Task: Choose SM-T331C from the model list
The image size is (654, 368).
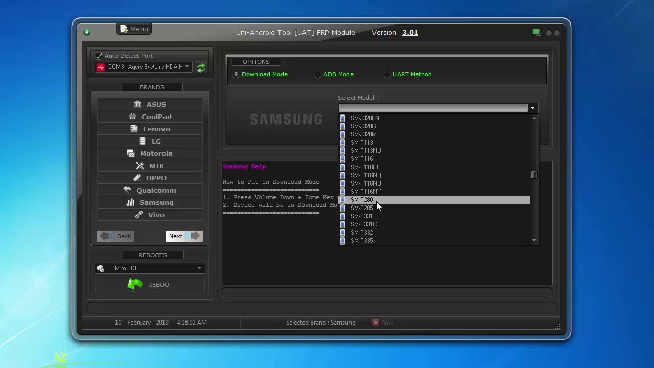Action: pos(434,224)
